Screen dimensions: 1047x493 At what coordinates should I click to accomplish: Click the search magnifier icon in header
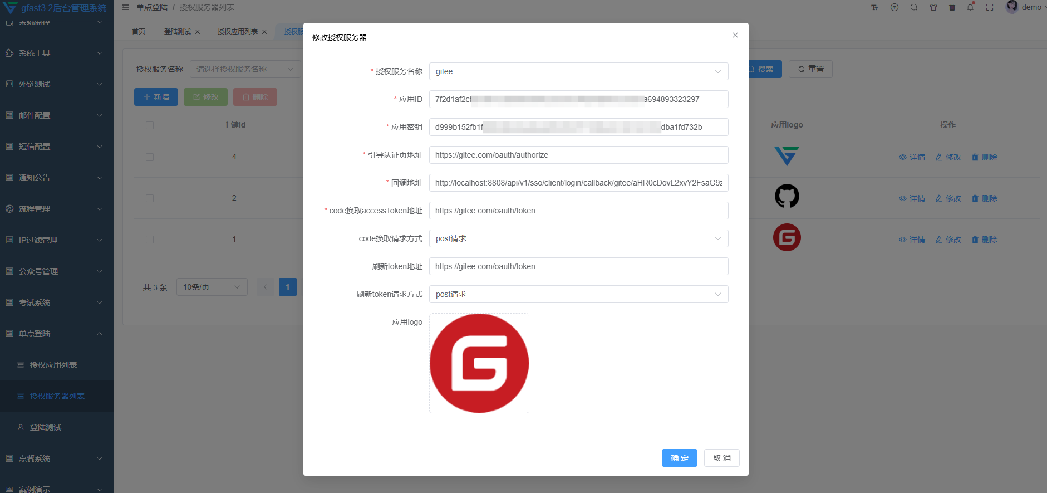[x=914, y=7]
